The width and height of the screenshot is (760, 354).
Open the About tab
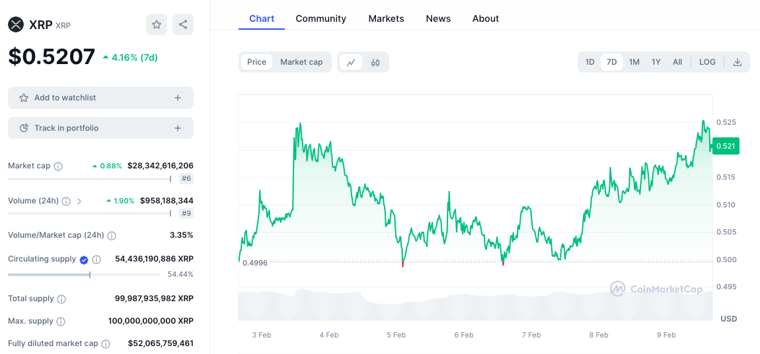pyautogui.click(x=486, y=19)
